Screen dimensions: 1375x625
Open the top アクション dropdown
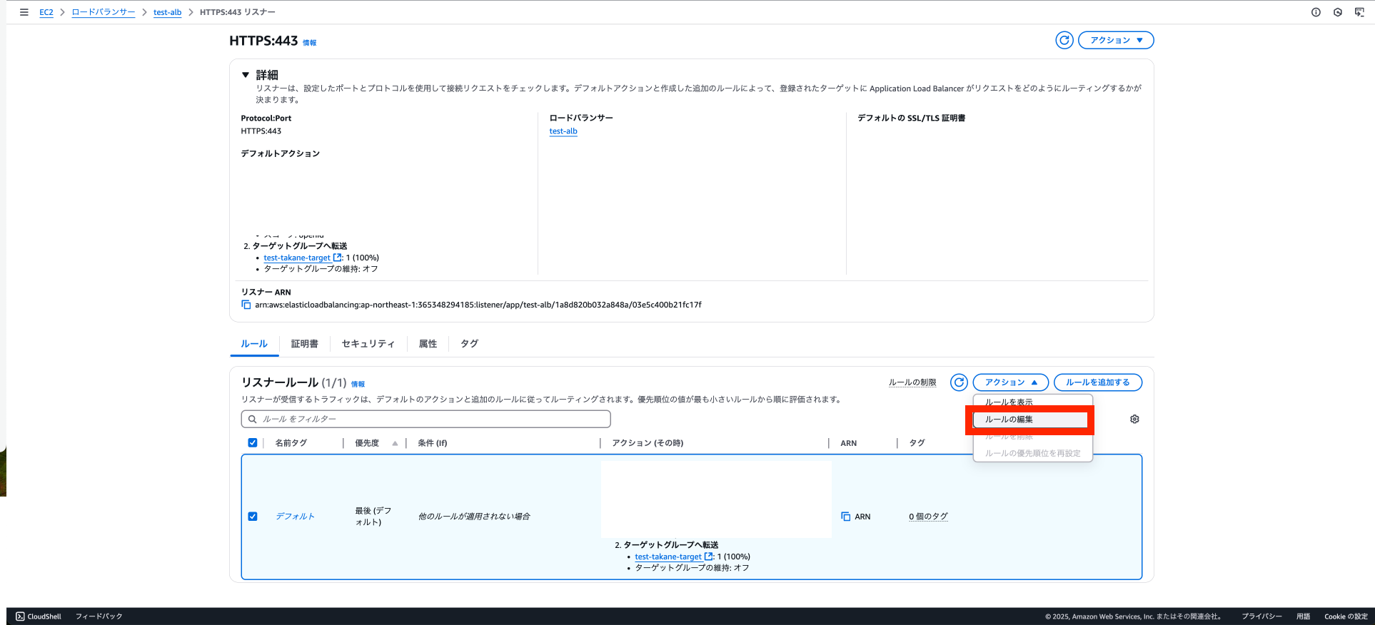[1116, 40]
